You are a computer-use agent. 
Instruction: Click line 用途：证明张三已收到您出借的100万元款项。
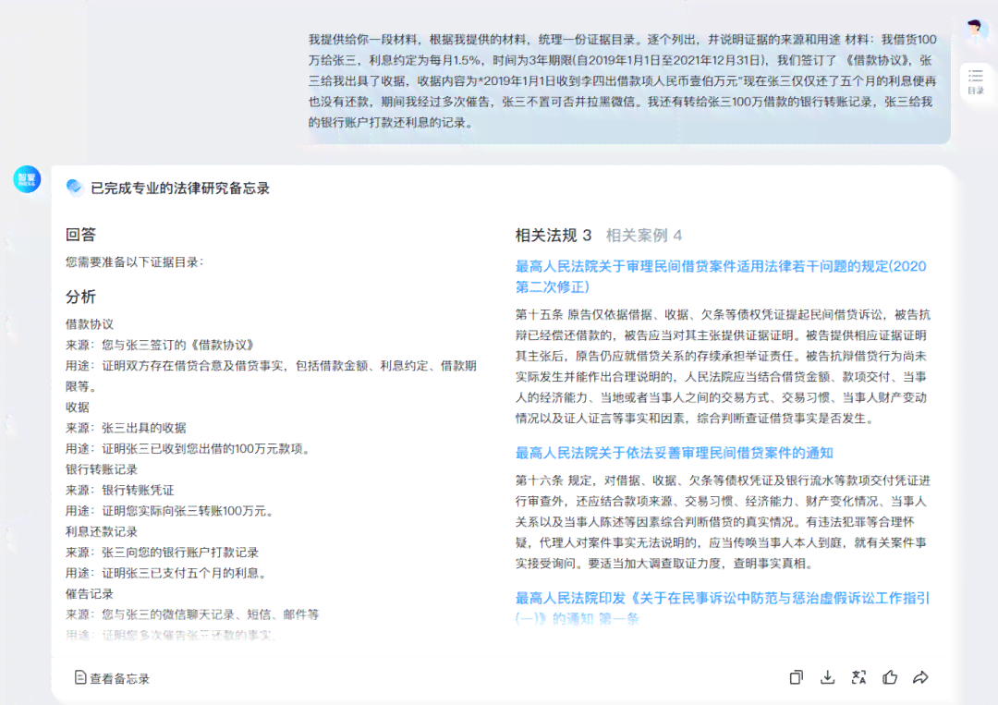(189, 449)
